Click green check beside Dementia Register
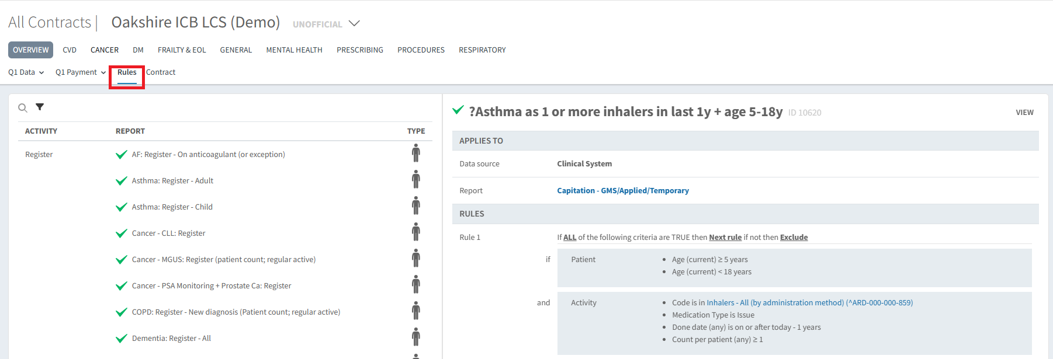This screenshot has height=359, width=1053. (122, 339)
